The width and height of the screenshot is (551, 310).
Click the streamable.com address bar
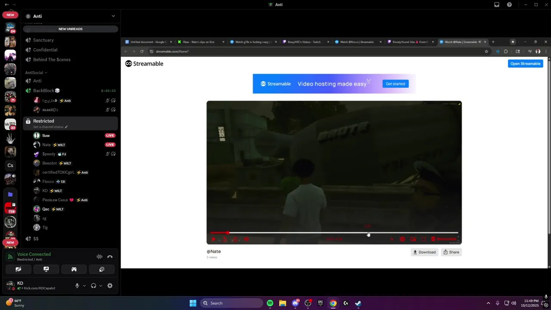click(319, 51)
